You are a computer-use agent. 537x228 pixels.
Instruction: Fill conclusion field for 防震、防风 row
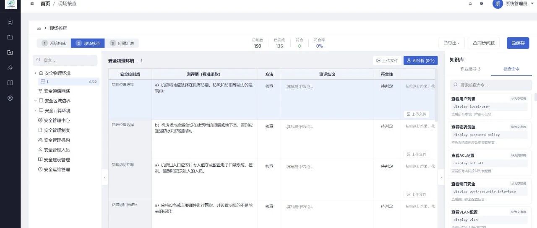[x=328, y=99]
